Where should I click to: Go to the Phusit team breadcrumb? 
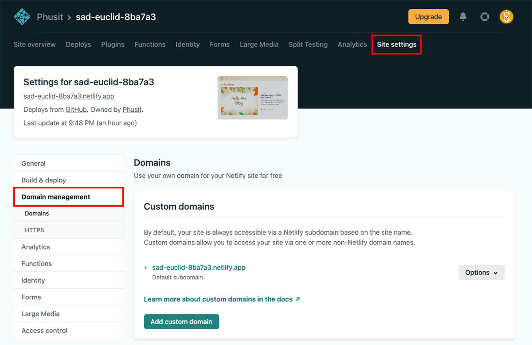coord(50,17)
